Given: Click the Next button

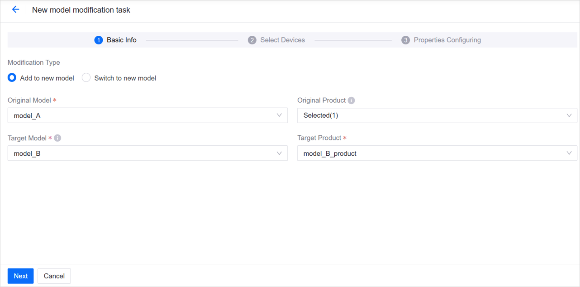Looking at the screenshot, I should tap(21, 276).
